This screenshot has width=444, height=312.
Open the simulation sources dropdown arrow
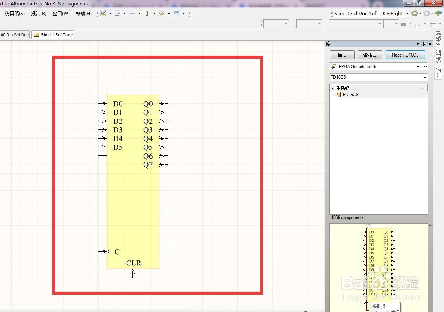(169, 13)
